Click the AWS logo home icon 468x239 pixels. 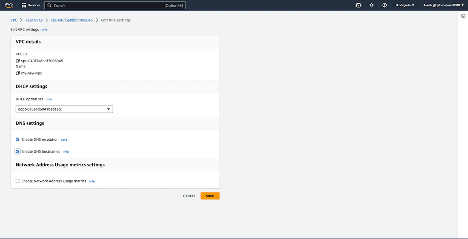[x=9, y=5]
